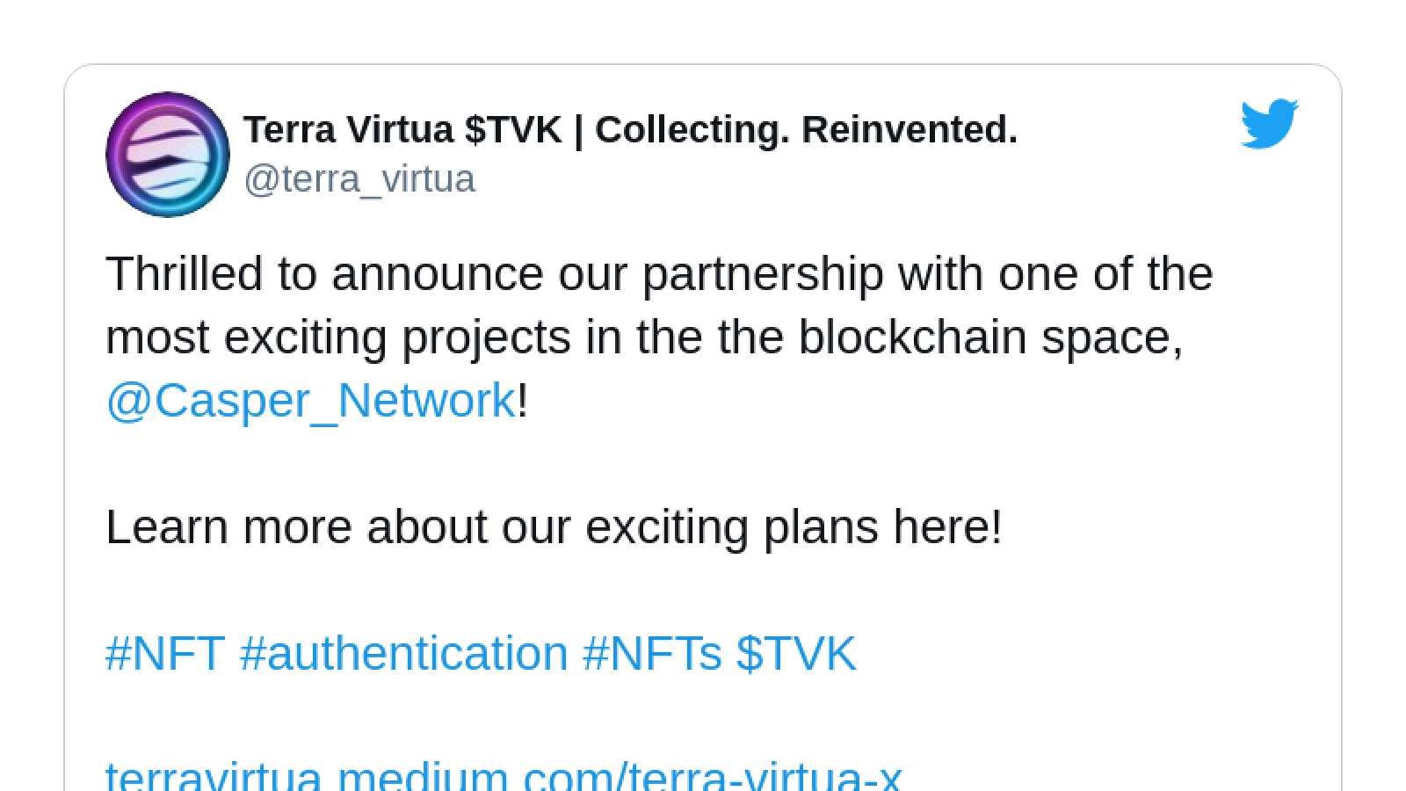The image size is (1406, 791).
Task: Click the word 'partnership' in the tweet
Action: (763, 275)
